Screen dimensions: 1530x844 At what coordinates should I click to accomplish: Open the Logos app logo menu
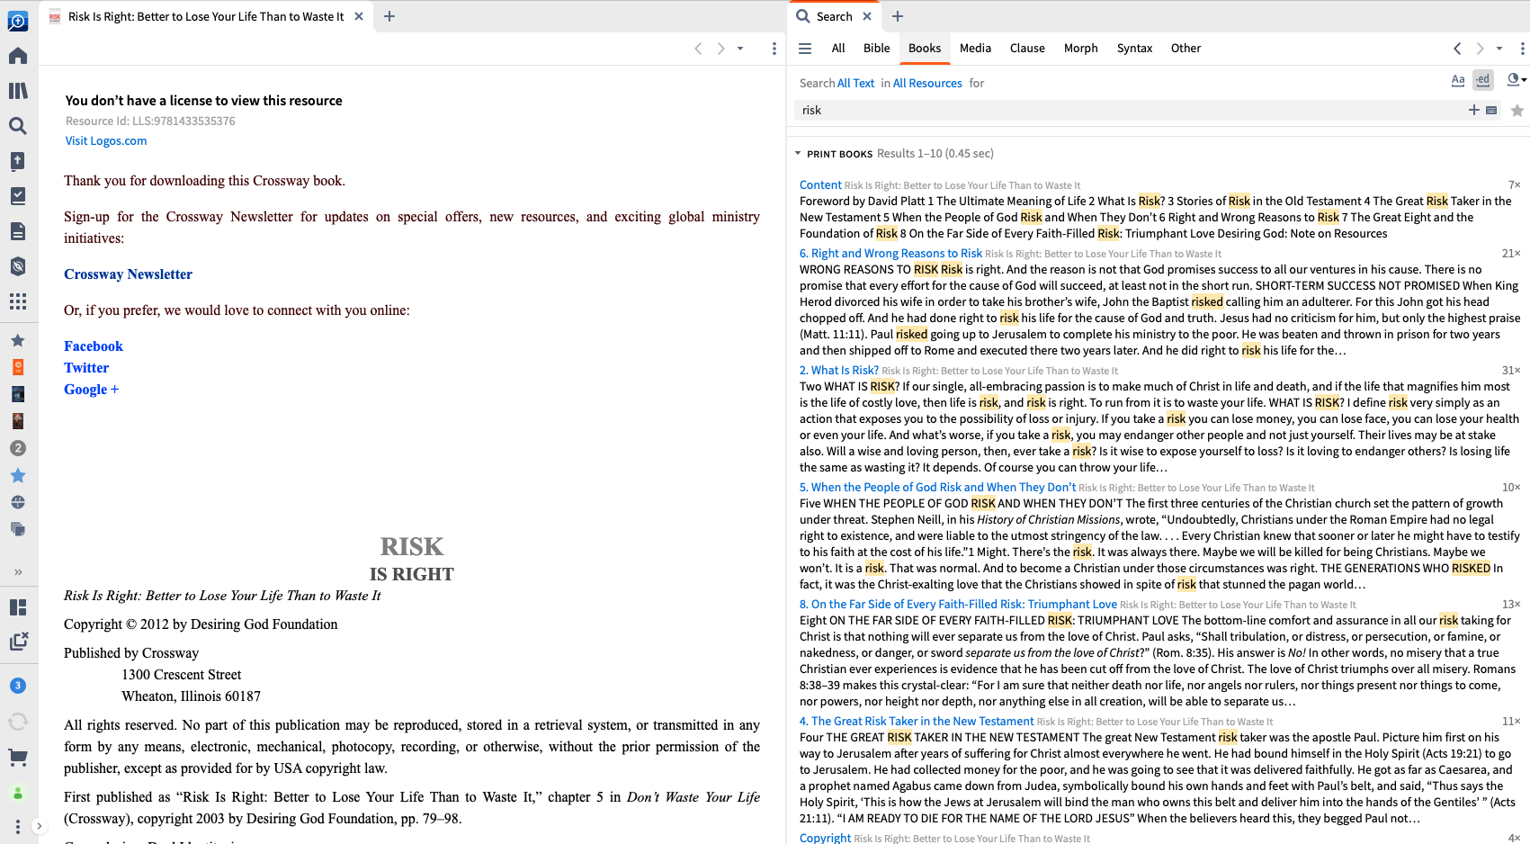tap(18, 21)
